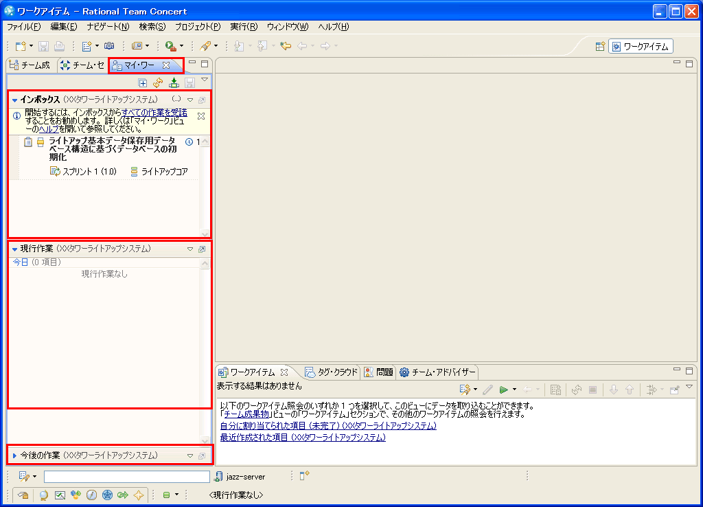Collapse the インボックス section

pos(15,100)
